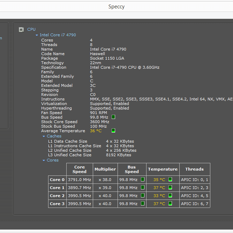The width and height of the screenshot is (233, 233).
Task: Click the L1 Instructions Cache Size row
Action: (91, 146)
